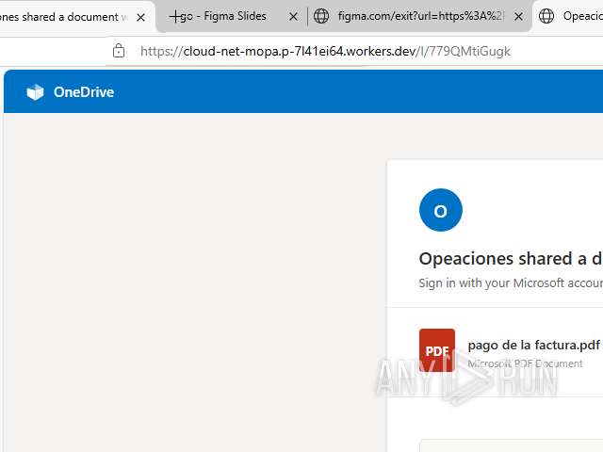603x452 pixels.
Task: Open 'pago de la factura.pdf' file name
Action: pyautogui.click(x=534, y=345)
